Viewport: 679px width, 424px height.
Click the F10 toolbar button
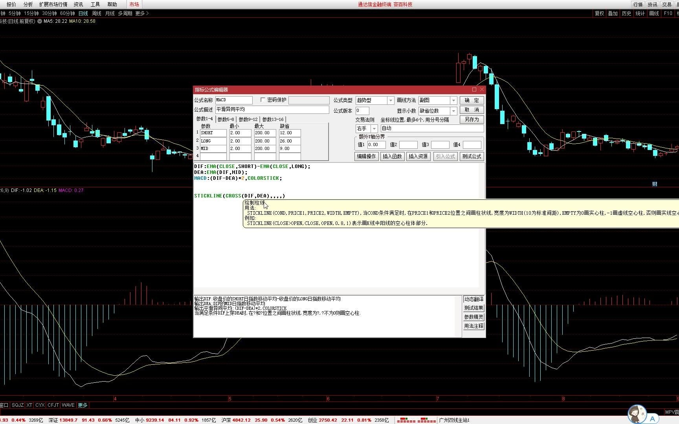[x=668, y=13]
